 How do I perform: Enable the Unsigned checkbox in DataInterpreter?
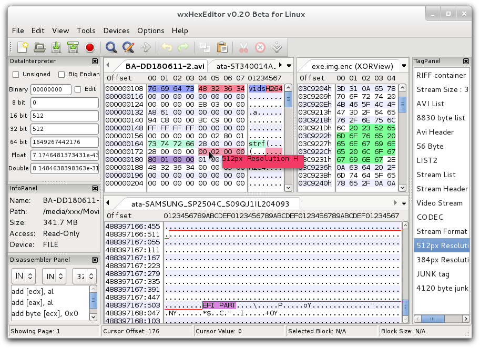point(15,74)
